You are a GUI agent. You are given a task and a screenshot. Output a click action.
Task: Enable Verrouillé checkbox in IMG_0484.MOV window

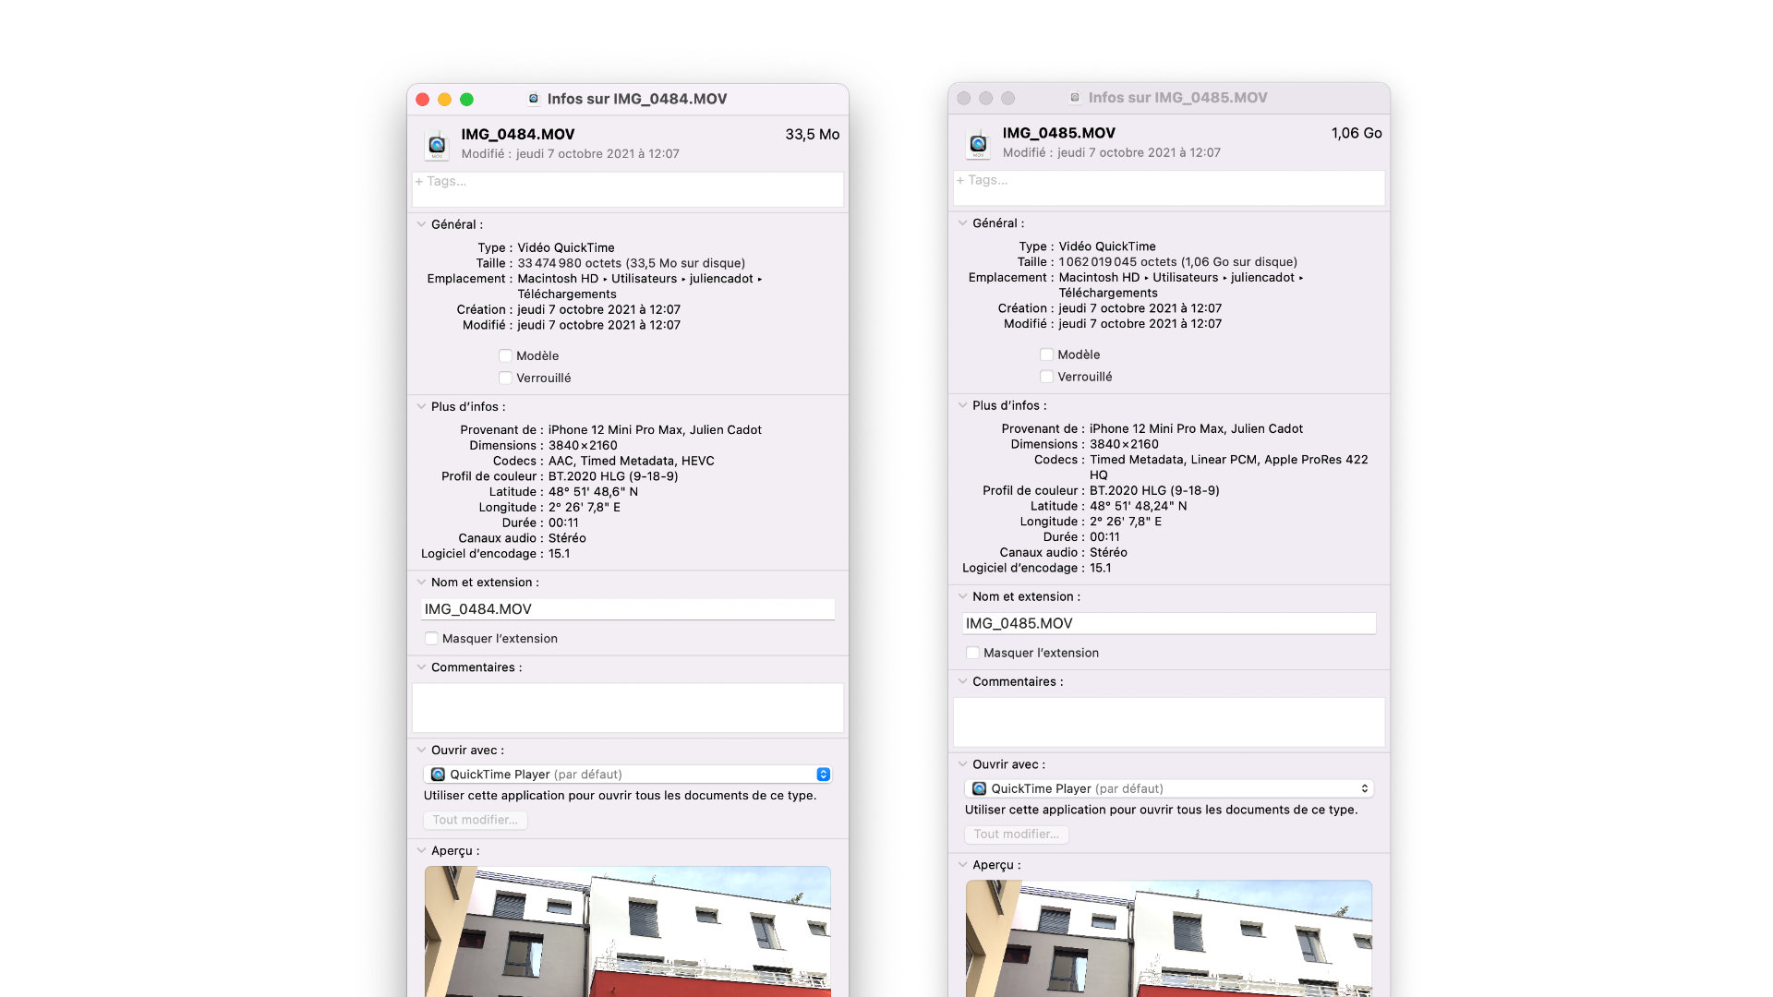click(x=505, y=378)
